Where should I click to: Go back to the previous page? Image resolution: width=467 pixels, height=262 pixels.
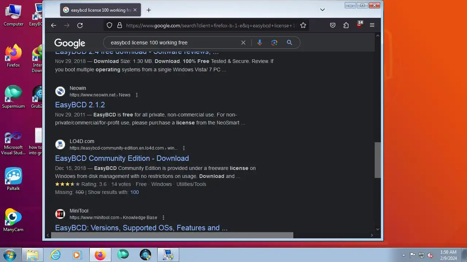[x=54, y=25]
